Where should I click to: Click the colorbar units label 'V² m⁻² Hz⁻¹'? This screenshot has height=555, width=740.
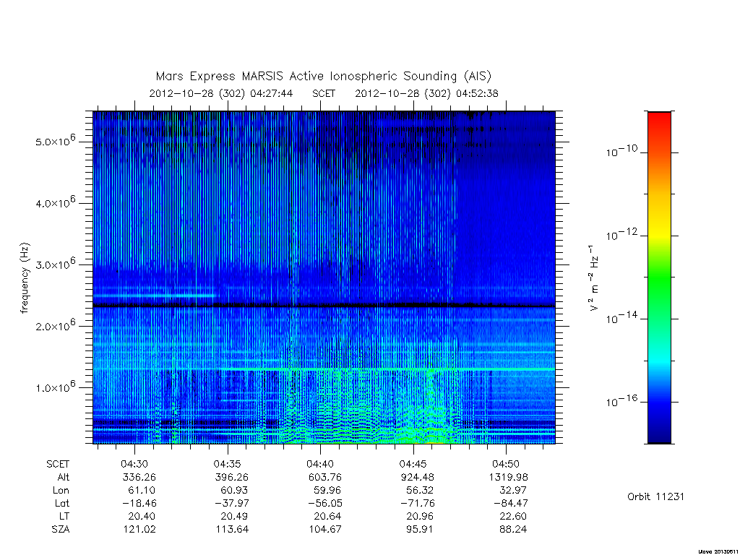pyautogui.click(x=593, y=277)
